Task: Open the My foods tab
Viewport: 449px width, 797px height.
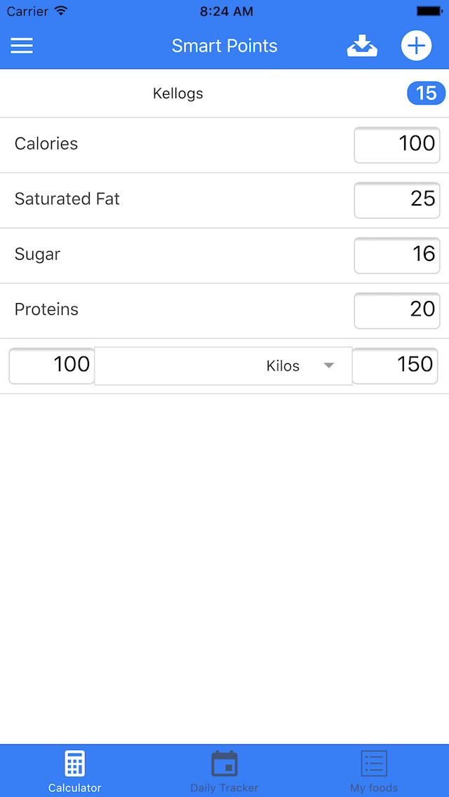Action: point(373,770)
